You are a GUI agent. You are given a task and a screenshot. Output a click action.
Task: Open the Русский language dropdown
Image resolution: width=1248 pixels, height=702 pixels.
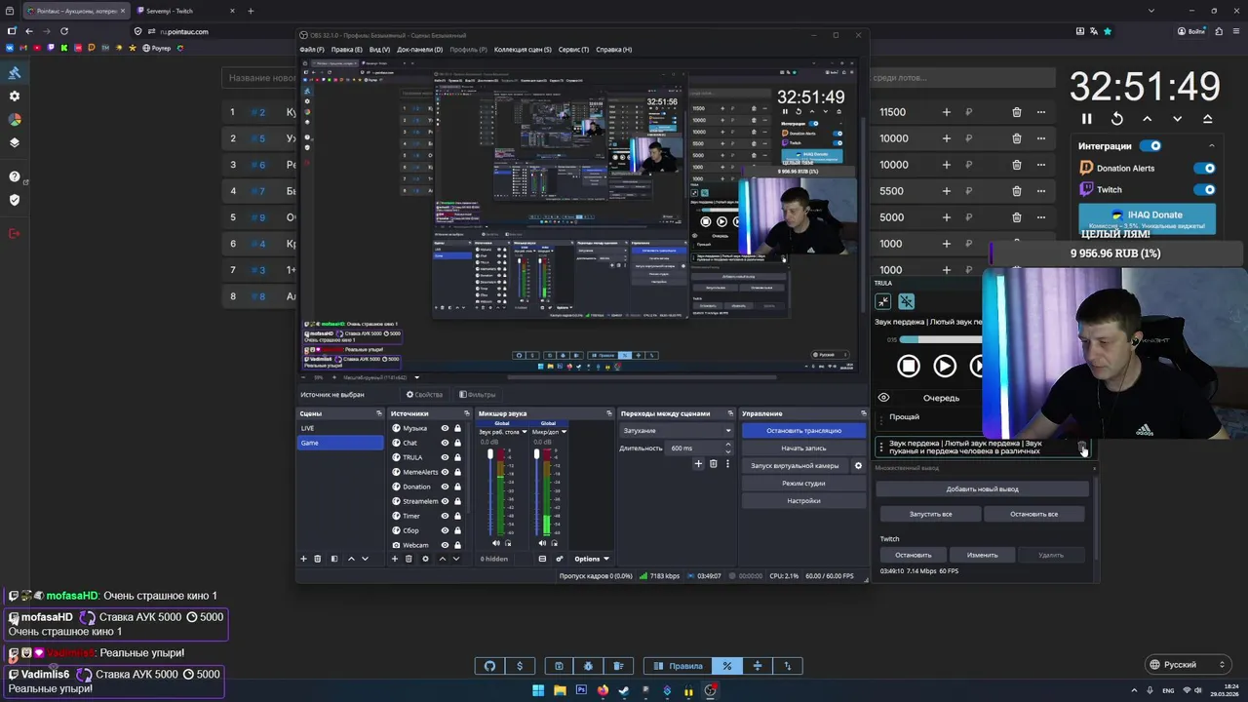tap(1187, 665)
